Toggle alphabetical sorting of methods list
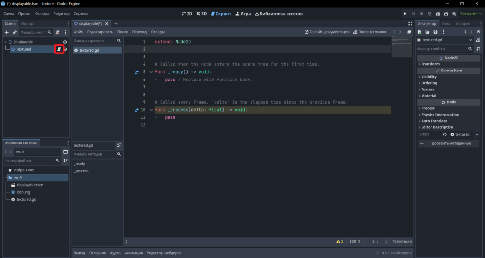Image resolution: width=485 pixels, height=258 pixels. point(119,145)
